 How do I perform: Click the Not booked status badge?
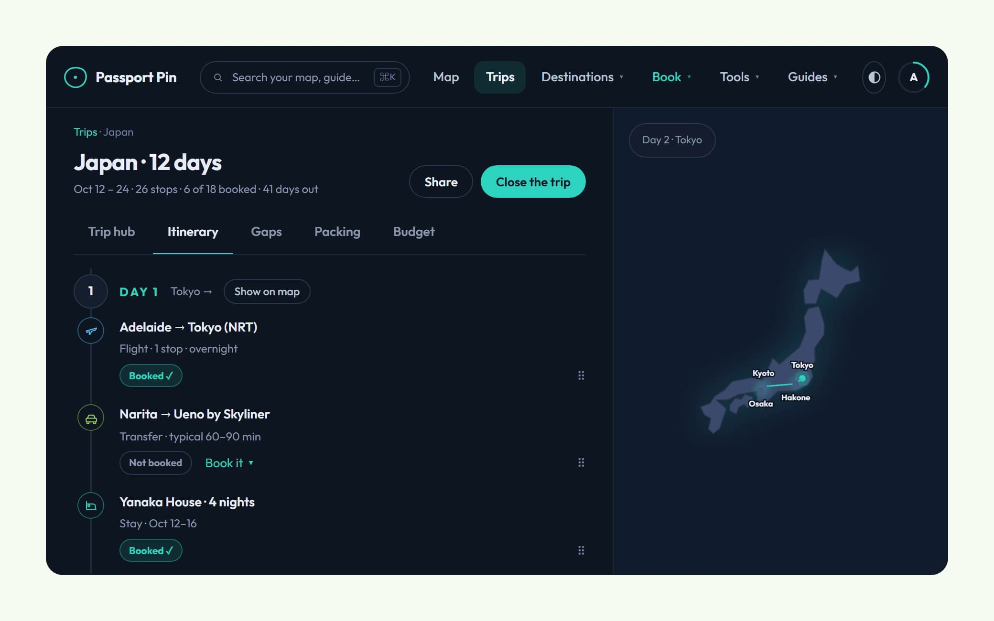[x=155, y=463]
